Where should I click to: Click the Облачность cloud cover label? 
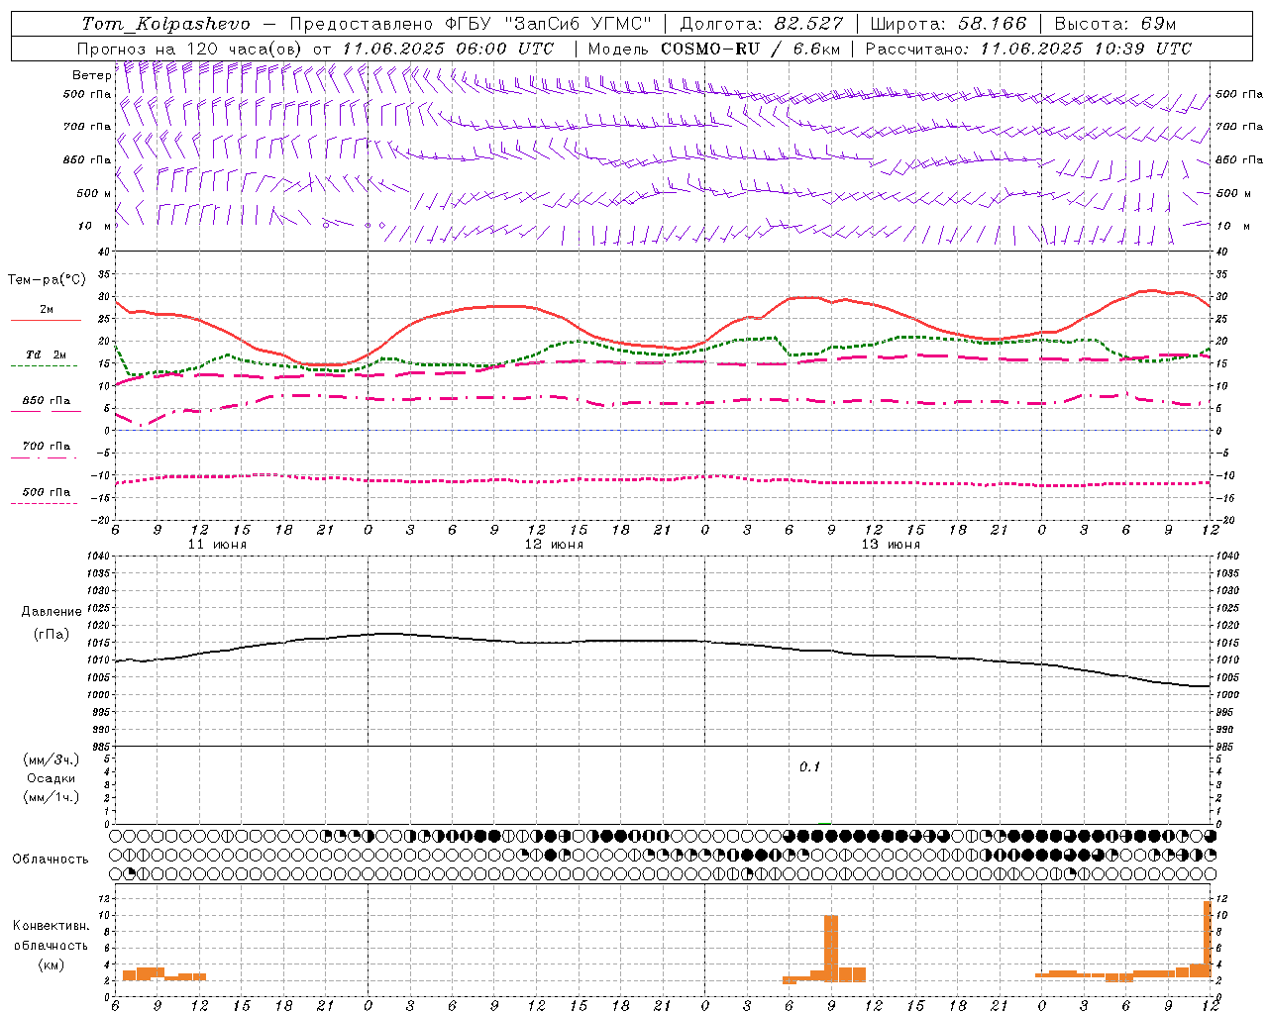point(51,859)
